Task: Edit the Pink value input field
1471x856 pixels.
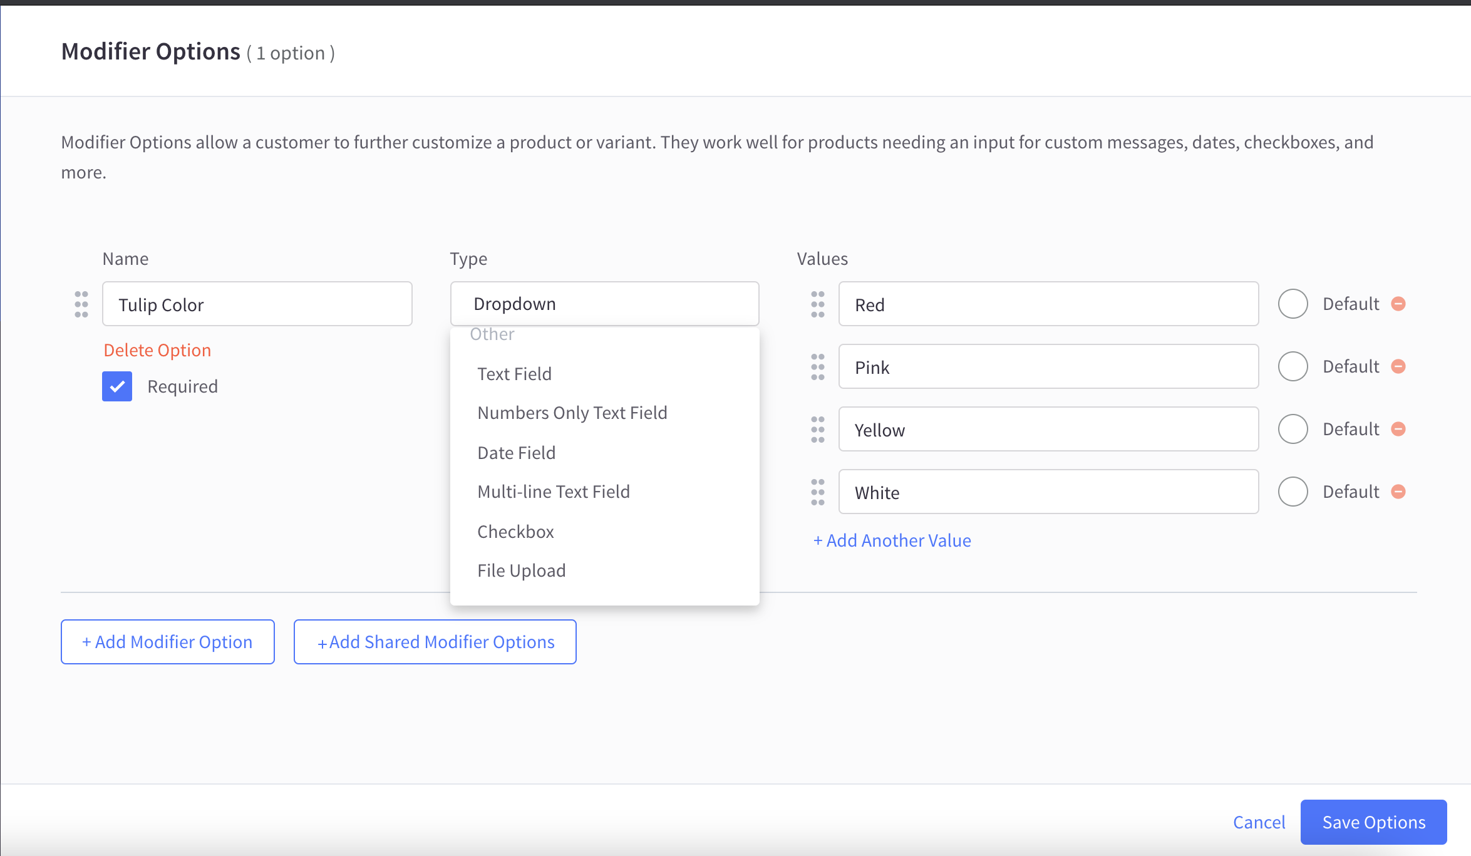Action: coord(1049,366)
